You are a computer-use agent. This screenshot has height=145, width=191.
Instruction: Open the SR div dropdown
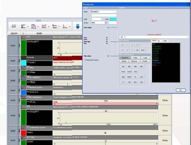[x=106, y=22]
